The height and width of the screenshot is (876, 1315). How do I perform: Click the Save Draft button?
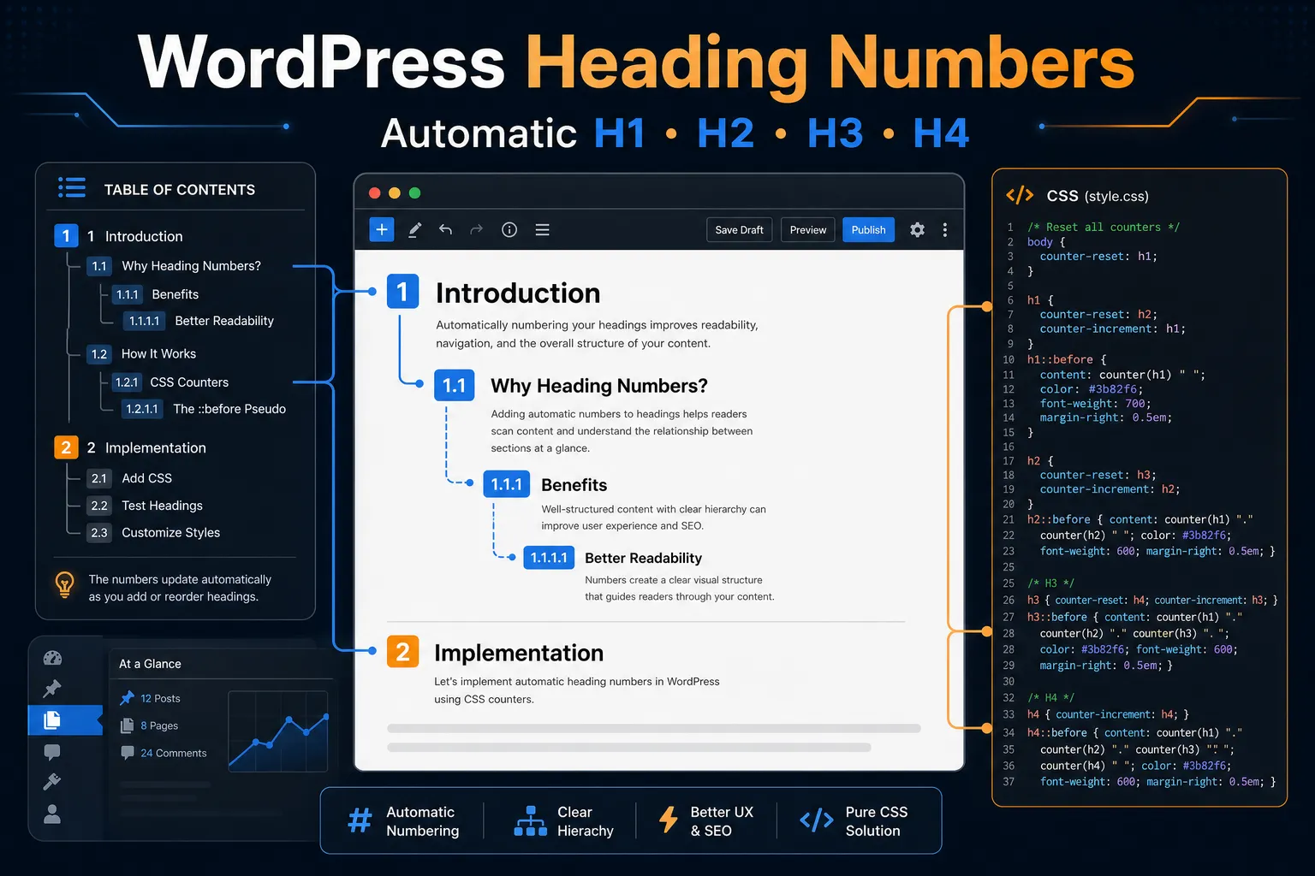coord(739,229)
